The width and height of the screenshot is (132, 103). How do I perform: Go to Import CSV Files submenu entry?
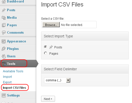tap(14, 88)
